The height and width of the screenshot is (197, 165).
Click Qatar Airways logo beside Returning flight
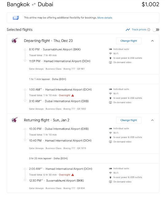[14, 120]
